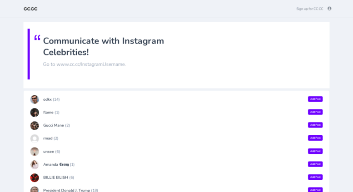Open President Donald J. Trump entry
The height and width of the screenshot is (192, 353).
click(x=66, y=190)
